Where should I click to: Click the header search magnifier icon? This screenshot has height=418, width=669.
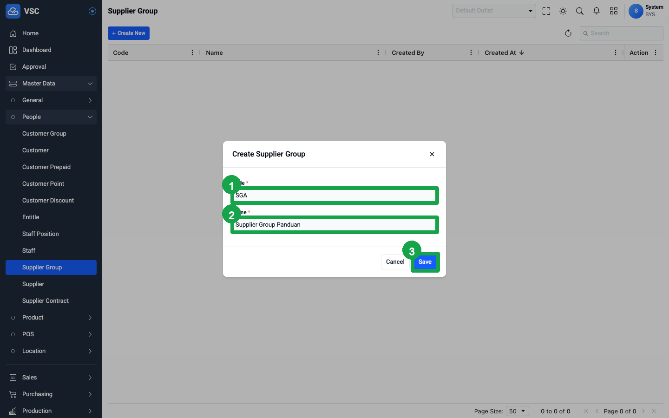click(580, 11)
